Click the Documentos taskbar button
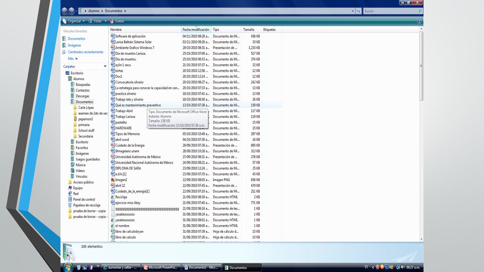 point(242,267)
